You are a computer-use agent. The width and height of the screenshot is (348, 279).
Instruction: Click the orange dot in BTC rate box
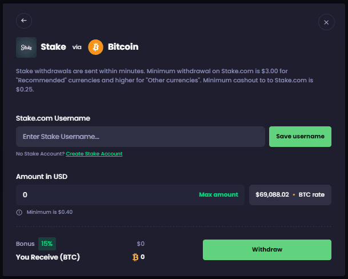point(294,195)
